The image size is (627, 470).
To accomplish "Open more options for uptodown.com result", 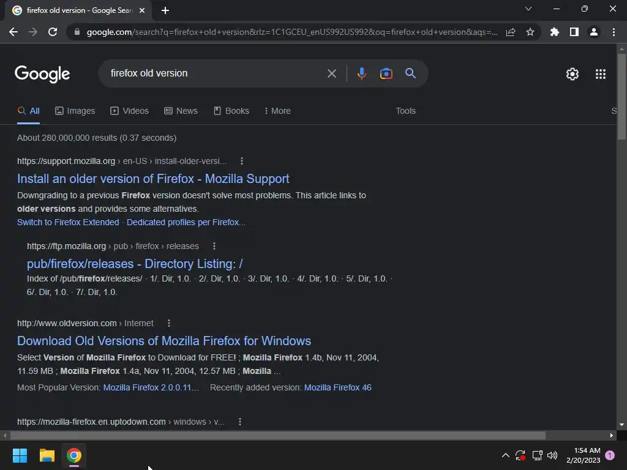I will click(240, 422).
